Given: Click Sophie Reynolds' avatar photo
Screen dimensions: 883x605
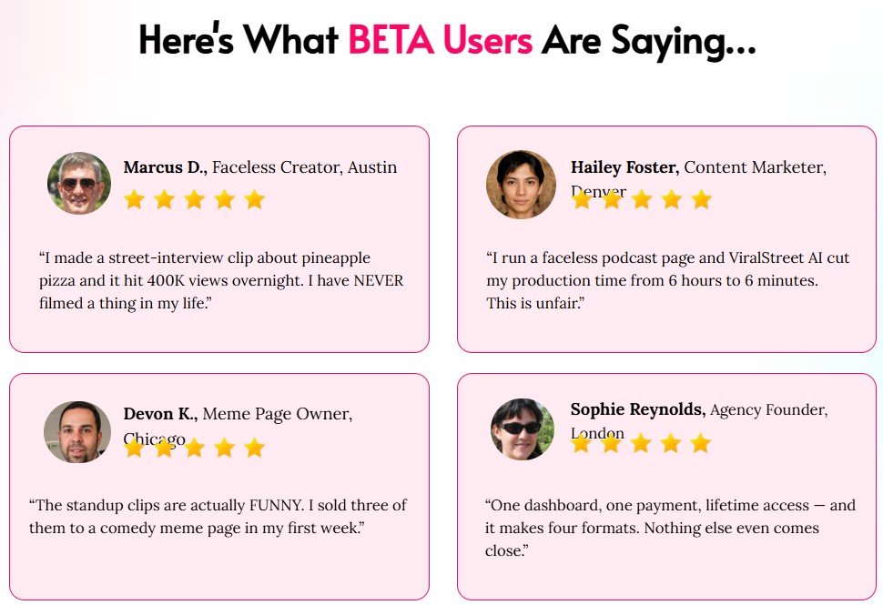Looking at the screenshot, I should 522,429.
